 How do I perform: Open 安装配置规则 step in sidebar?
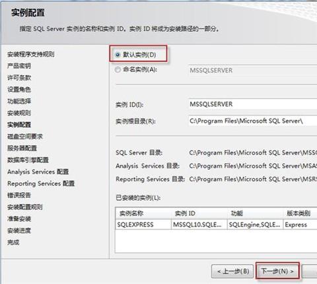pyautogui.click(x=25, y=207)
